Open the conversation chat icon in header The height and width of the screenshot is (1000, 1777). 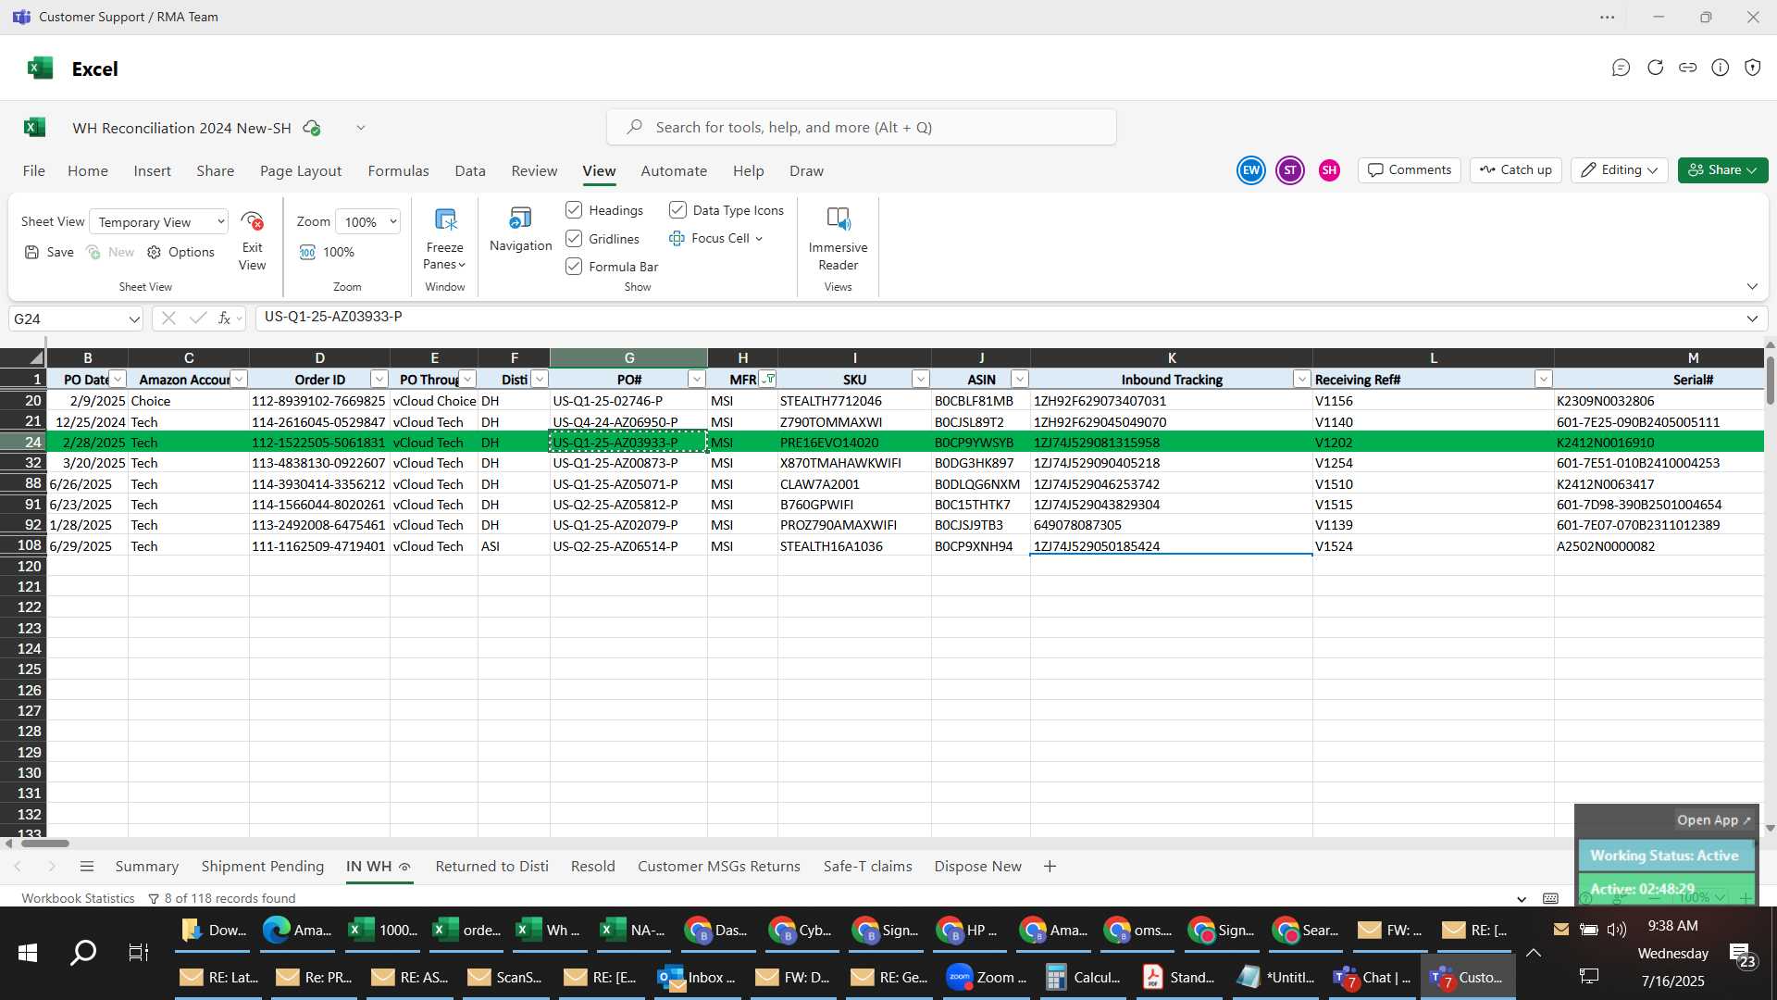pyautogui.click(x=1621, y=68)
